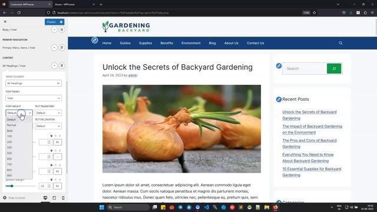Click the pencil edit icon beside the Search widget
Image resolution: width=377 pixels, height=212 pixels.
coord(279,65)
